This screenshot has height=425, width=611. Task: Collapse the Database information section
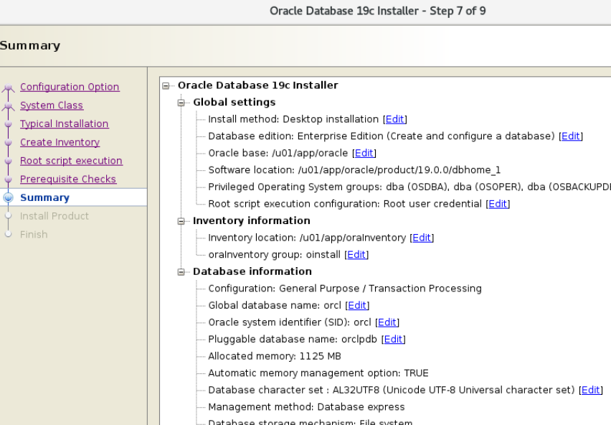point(181,271)
